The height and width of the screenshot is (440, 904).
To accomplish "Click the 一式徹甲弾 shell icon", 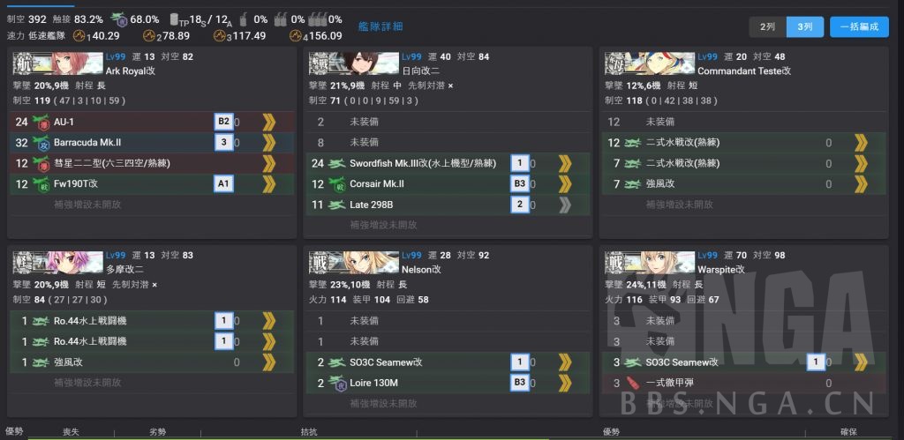I will 632,383.
